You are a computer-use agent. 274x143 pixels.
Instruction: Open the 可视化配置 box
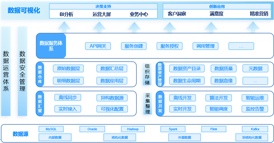[x=112, y=109]
